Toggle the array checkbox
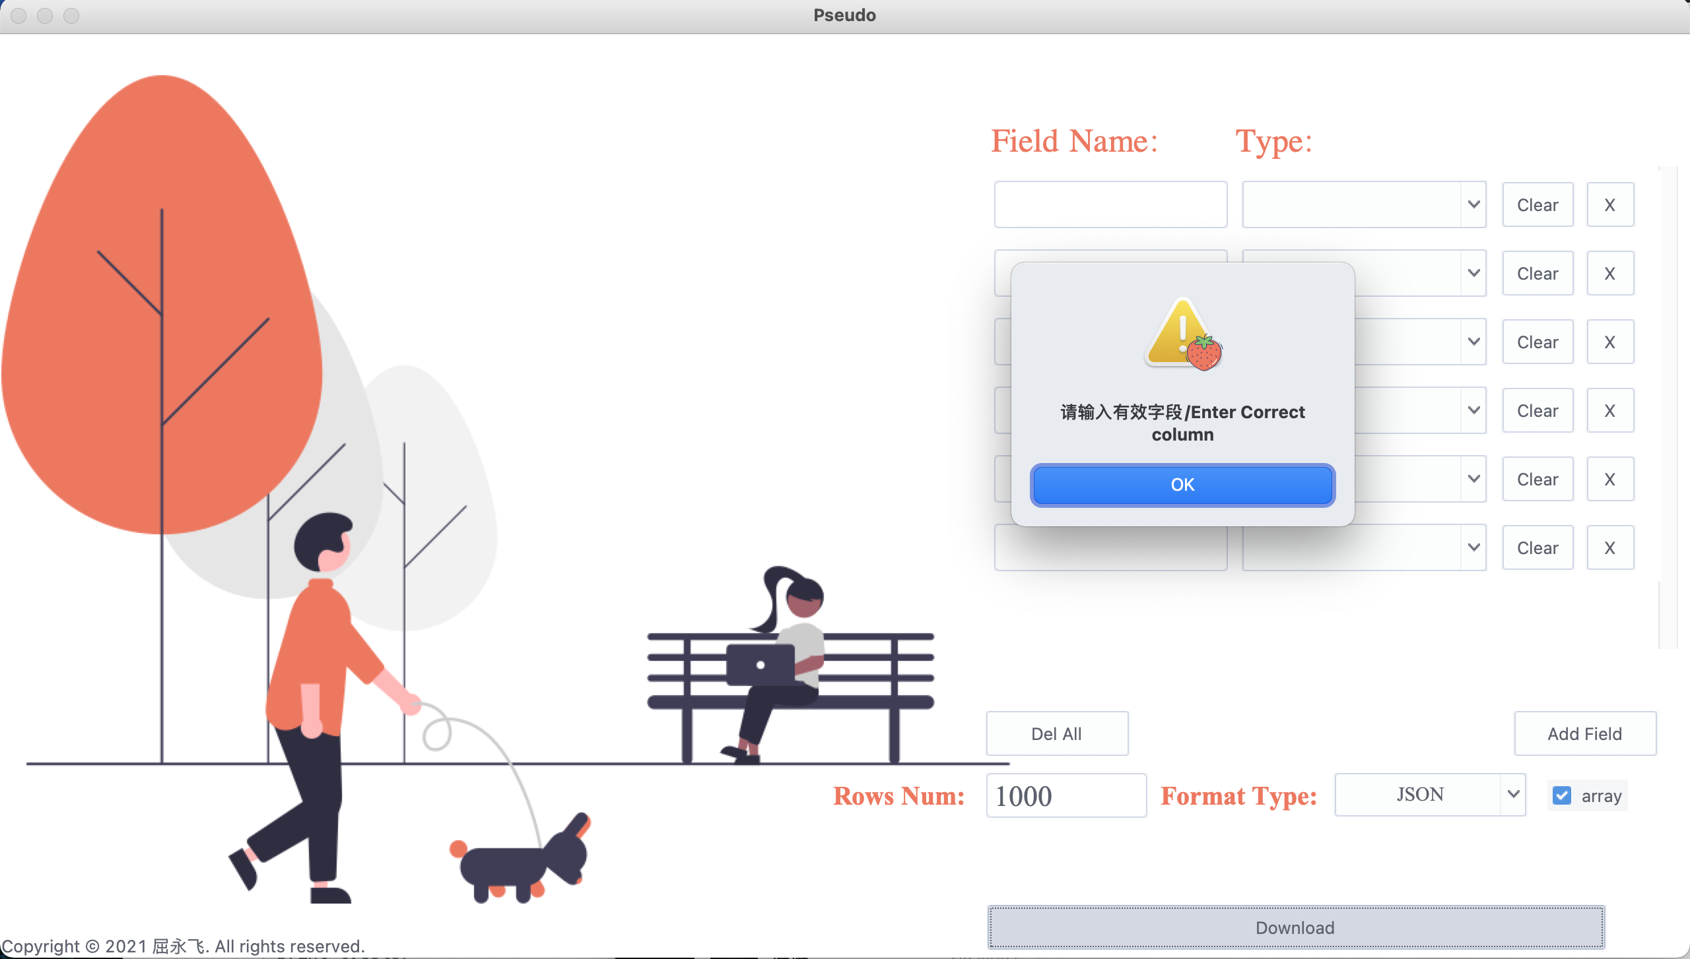Image resolution: width=1690 pixels, height=959 pixels. [1561, 795]
